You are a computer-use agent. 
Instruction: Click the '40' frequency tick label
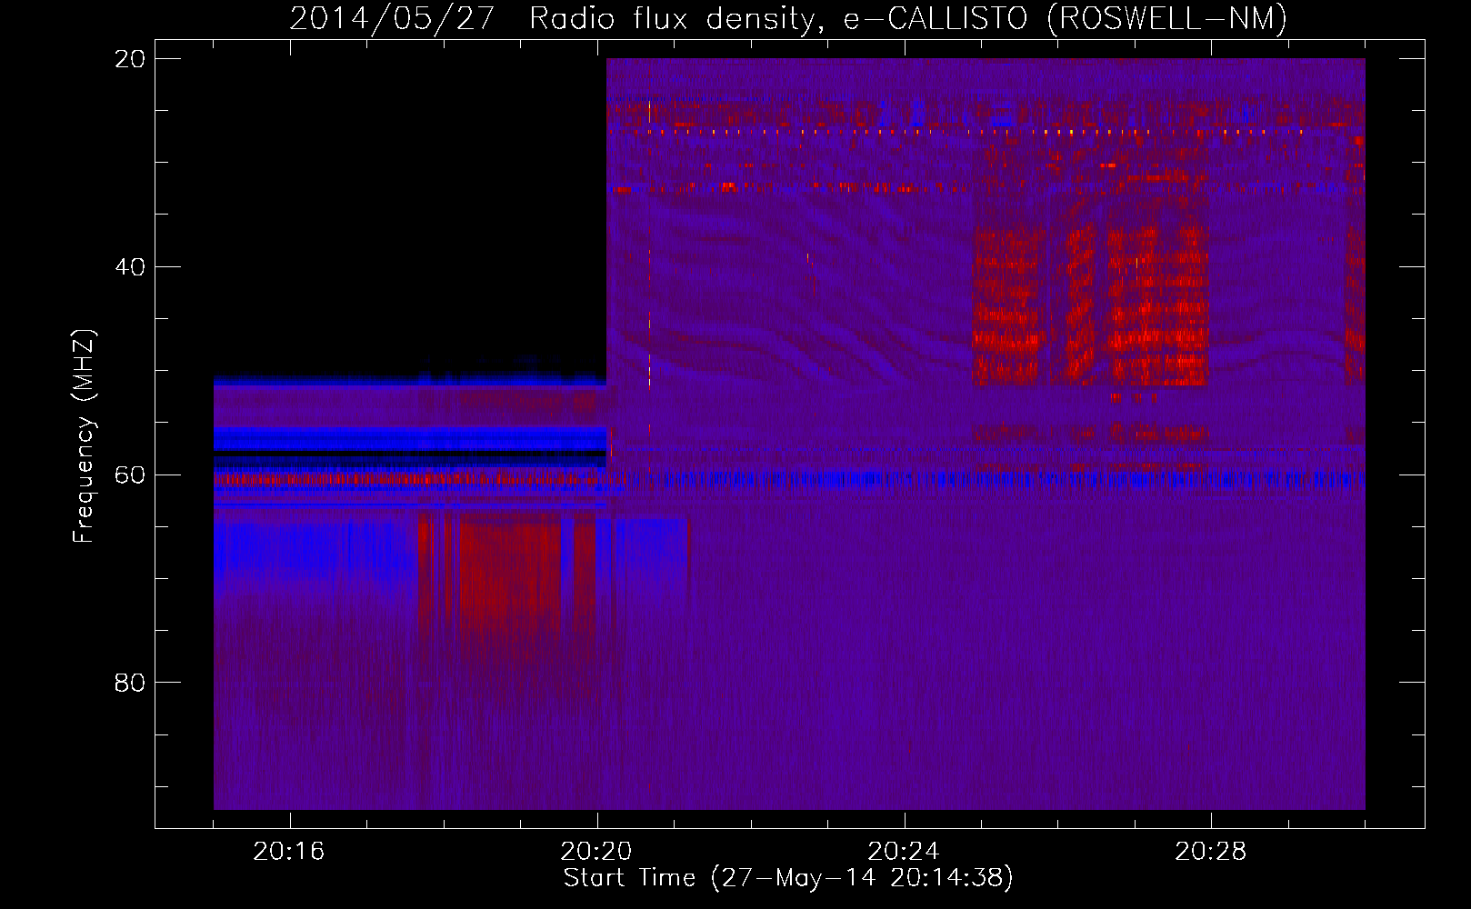pyautogui.click(x=130, y=266)
